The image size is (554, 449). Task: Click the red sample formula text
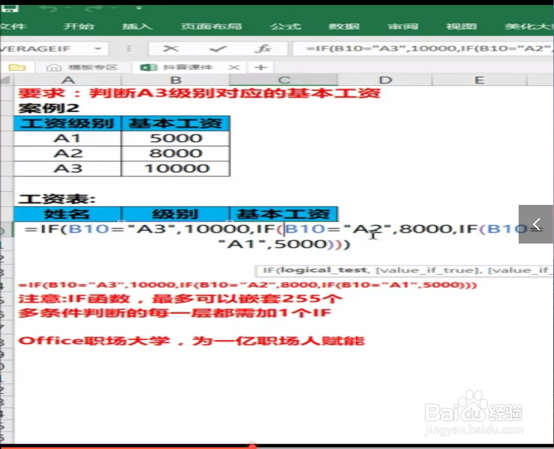[x=247, y=285]
